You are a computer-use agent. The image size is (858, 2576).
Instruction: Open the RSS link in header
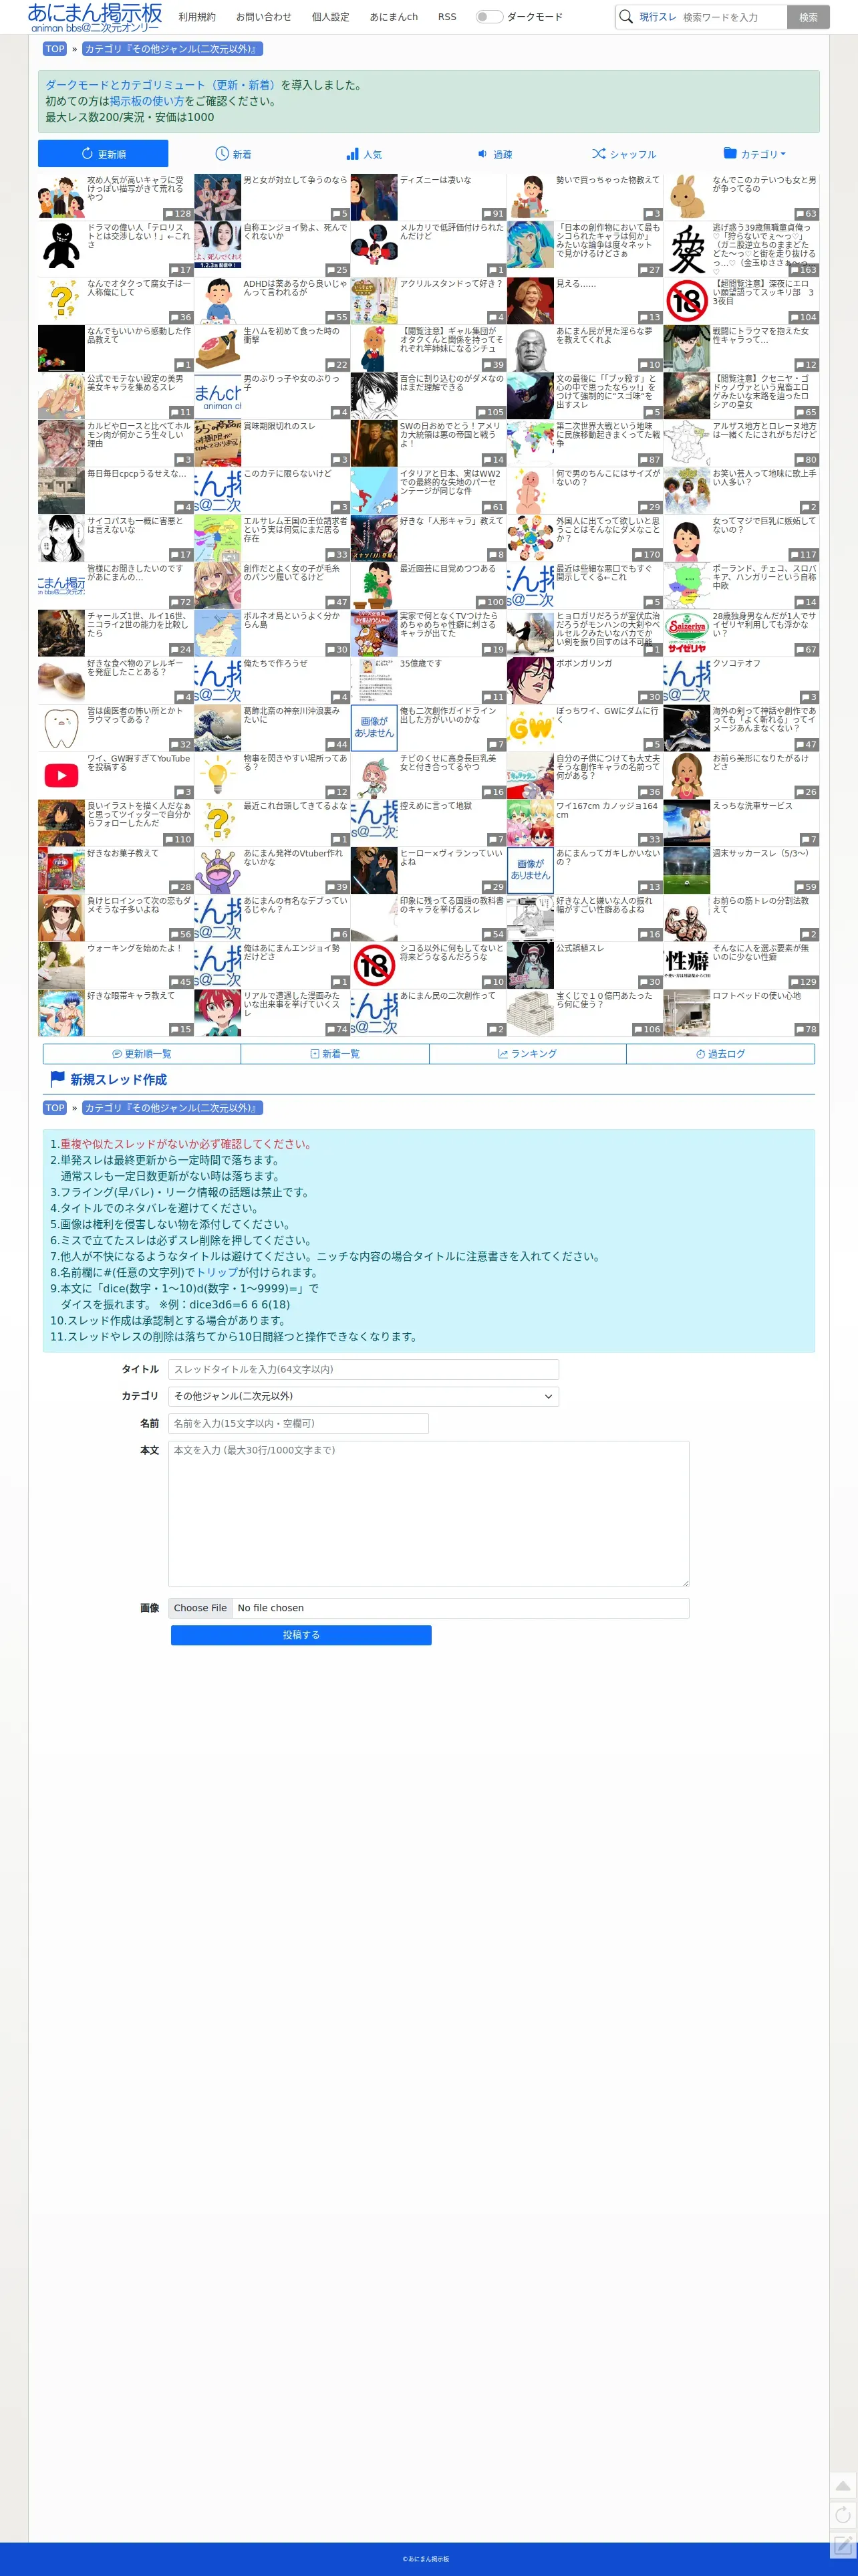[447, 17]
